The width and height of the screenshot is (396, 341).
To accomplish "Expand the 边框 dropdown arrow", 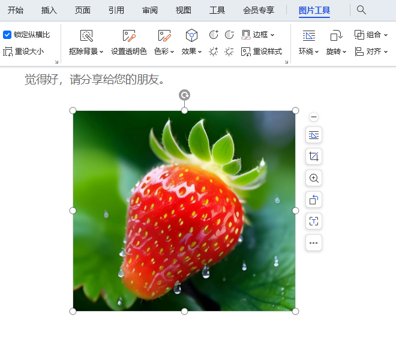I will (x=272, y=35).
